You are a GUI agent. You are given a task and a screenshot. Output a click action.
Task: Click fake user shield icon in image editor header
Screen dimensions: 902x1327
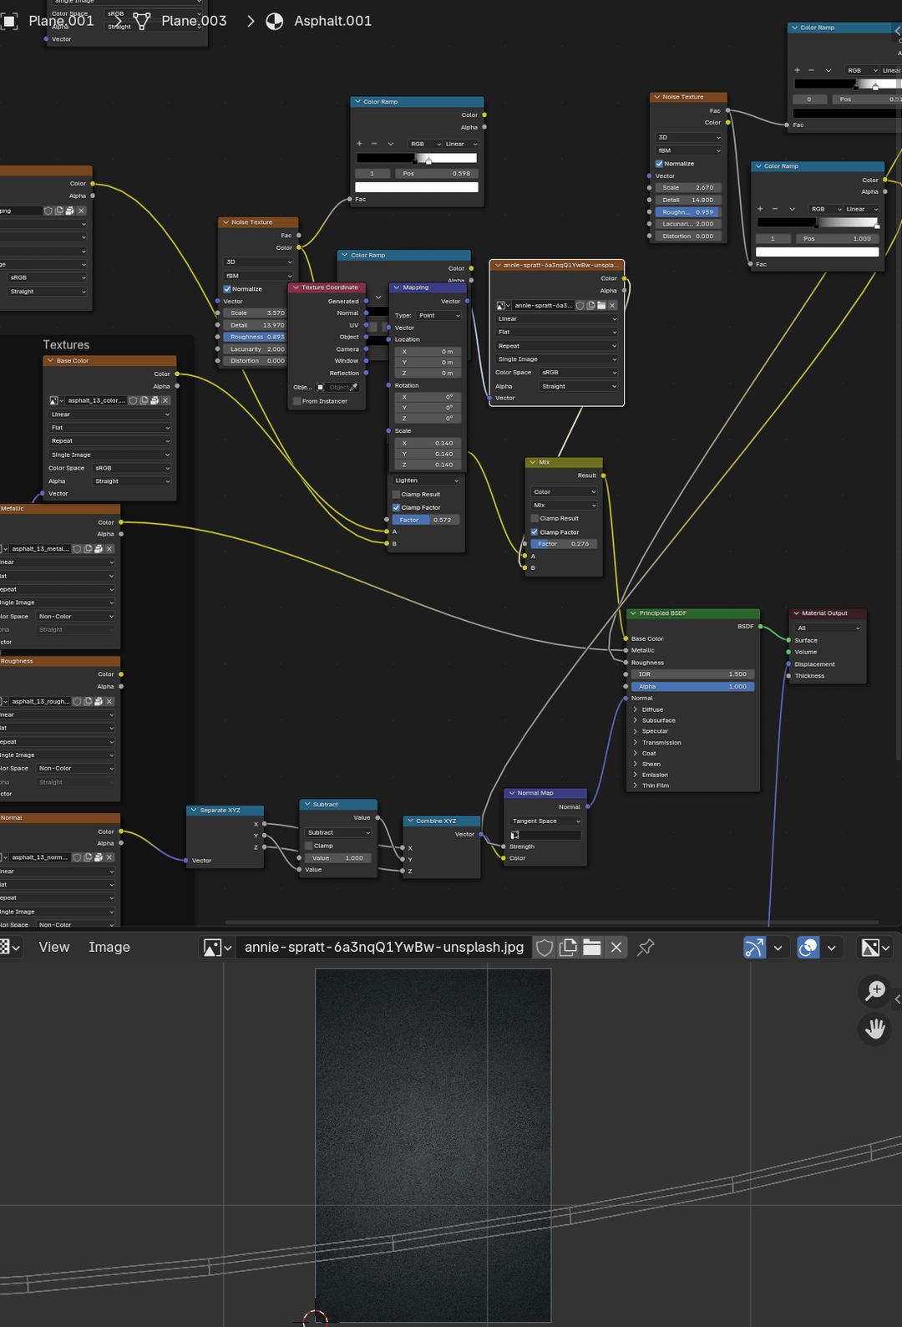[x=545, y=947]
